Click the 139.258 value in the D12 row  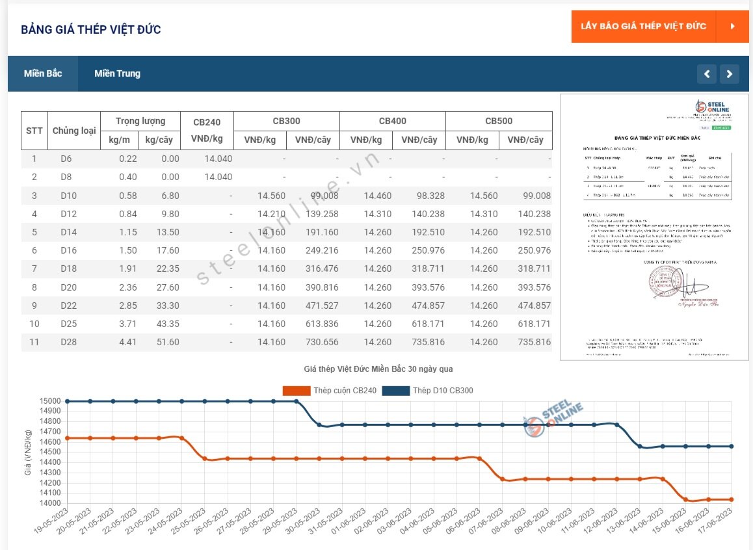point(323,214)
